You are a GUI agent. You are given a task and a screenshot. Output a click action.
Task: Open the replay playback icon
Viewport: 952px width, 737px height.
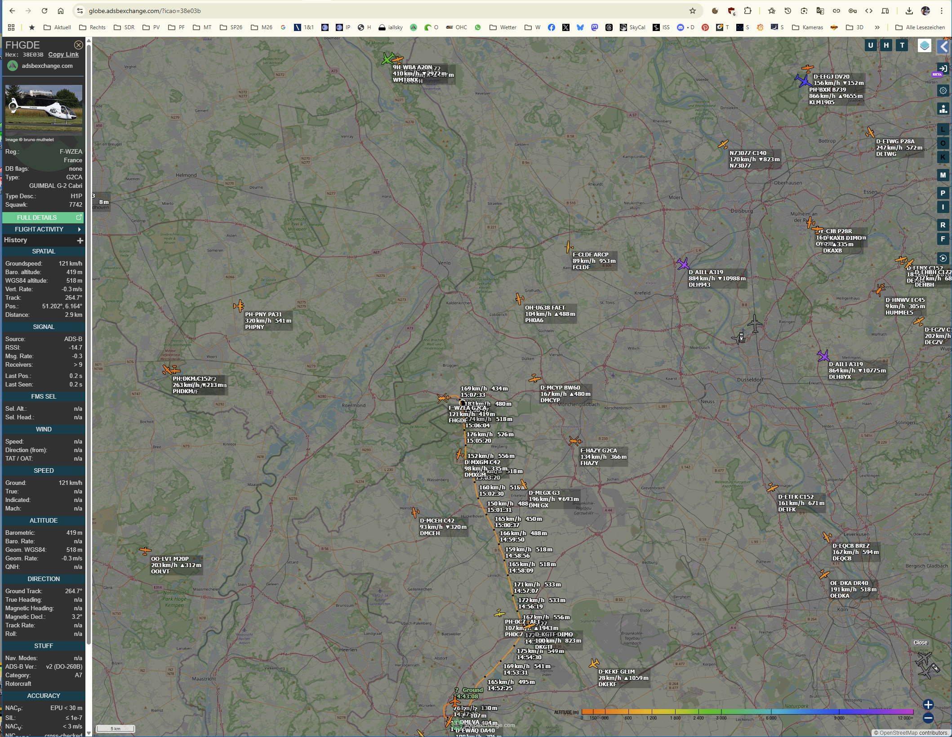pyautogui.click(x=943, y=258)
